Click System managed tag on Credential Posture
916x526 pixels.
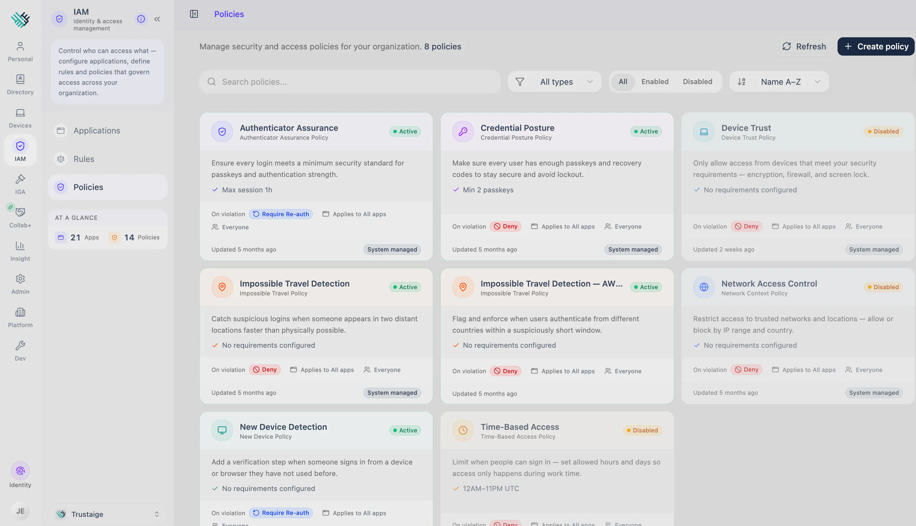tap(633, 249)
